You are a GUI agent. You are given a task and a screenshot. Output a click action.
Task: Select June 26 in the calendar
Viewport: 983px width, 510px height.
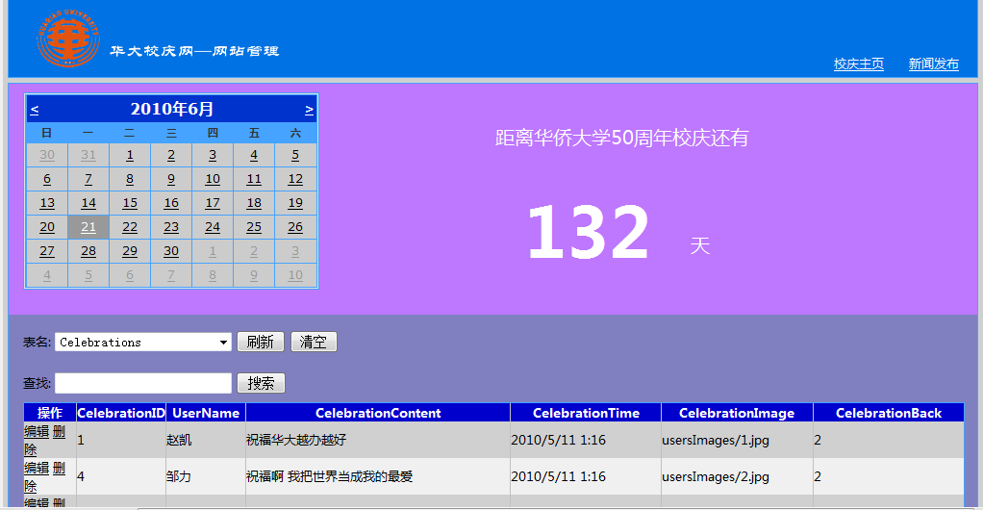click(x=295, y=227)
